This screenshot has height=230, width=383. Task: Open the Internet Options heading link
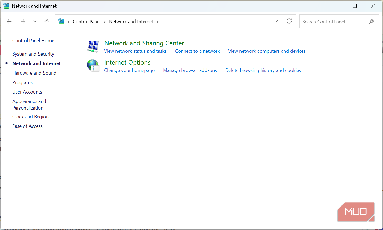pos(127,62)
